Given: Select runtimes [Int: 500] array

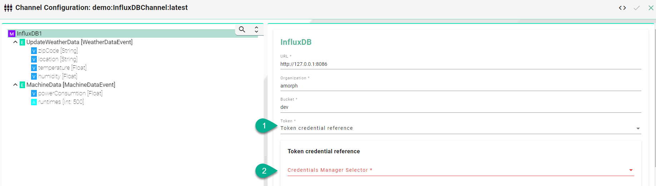Looking at the screenshot, I should (61, 102).
